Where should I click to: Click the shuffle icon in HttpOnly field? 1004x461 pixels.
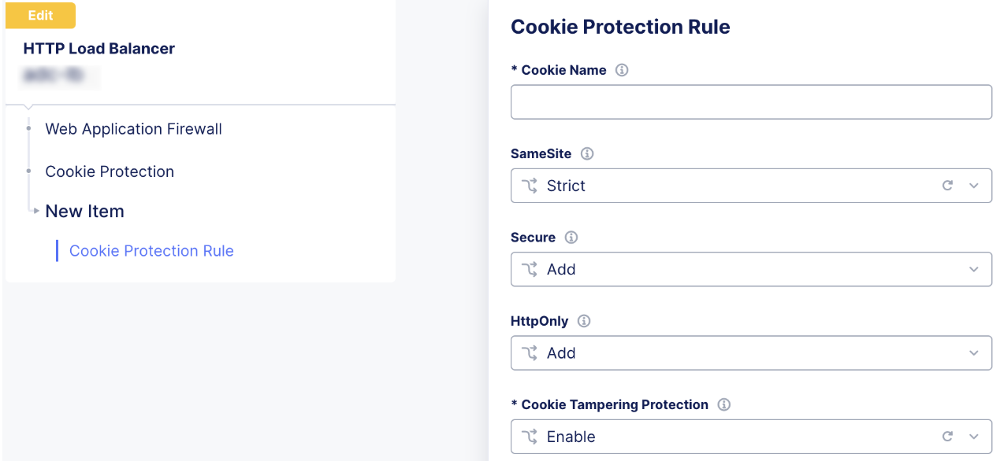(x=530, y=353)
